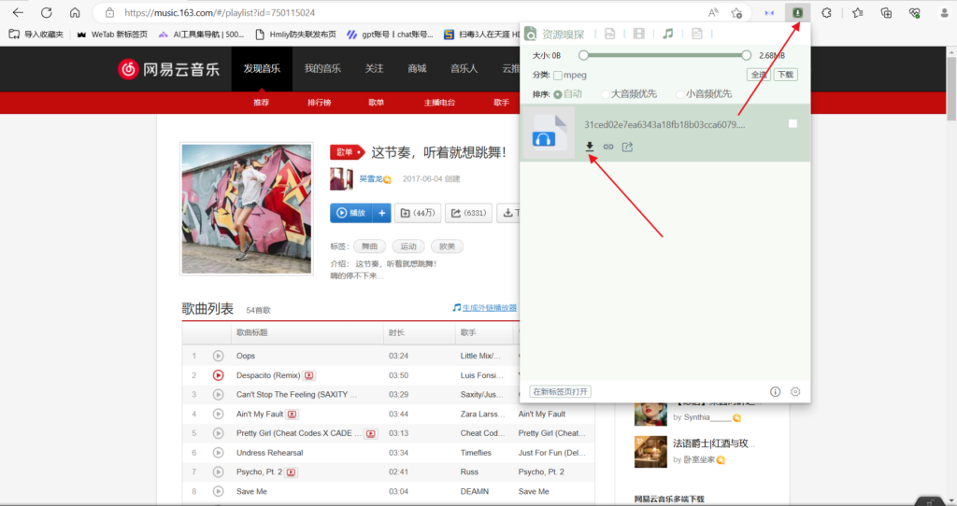Viewport: 957px width, 506px height.
Task: Open sniffed audio file in new window icon
Action: 627,147
